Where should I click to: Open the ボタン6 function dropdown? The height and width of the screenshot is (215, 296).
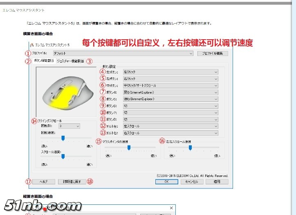coord(170,106)
